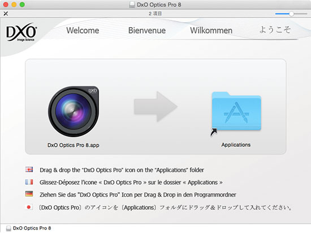Click the "Welcome" heading text
311x233 pixels.
click(x=83, y=31)
